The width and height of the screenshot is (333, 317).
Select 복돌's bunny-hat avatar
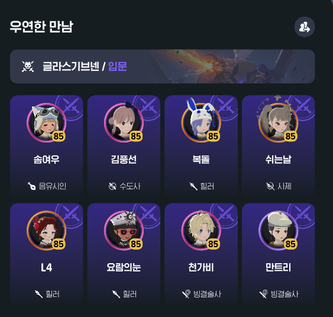point(201,122)
